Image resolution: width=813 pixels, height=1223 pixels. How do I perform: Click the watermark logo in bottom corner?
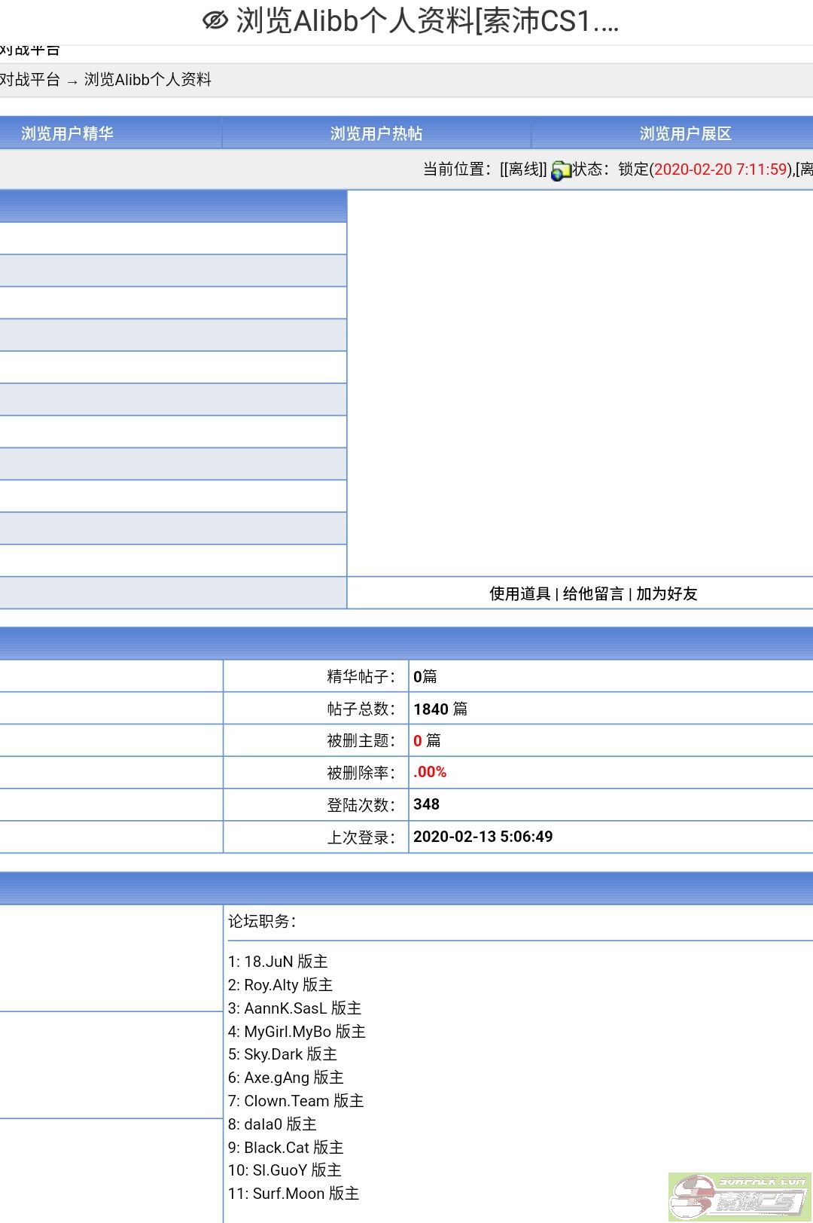(739, 1197)
